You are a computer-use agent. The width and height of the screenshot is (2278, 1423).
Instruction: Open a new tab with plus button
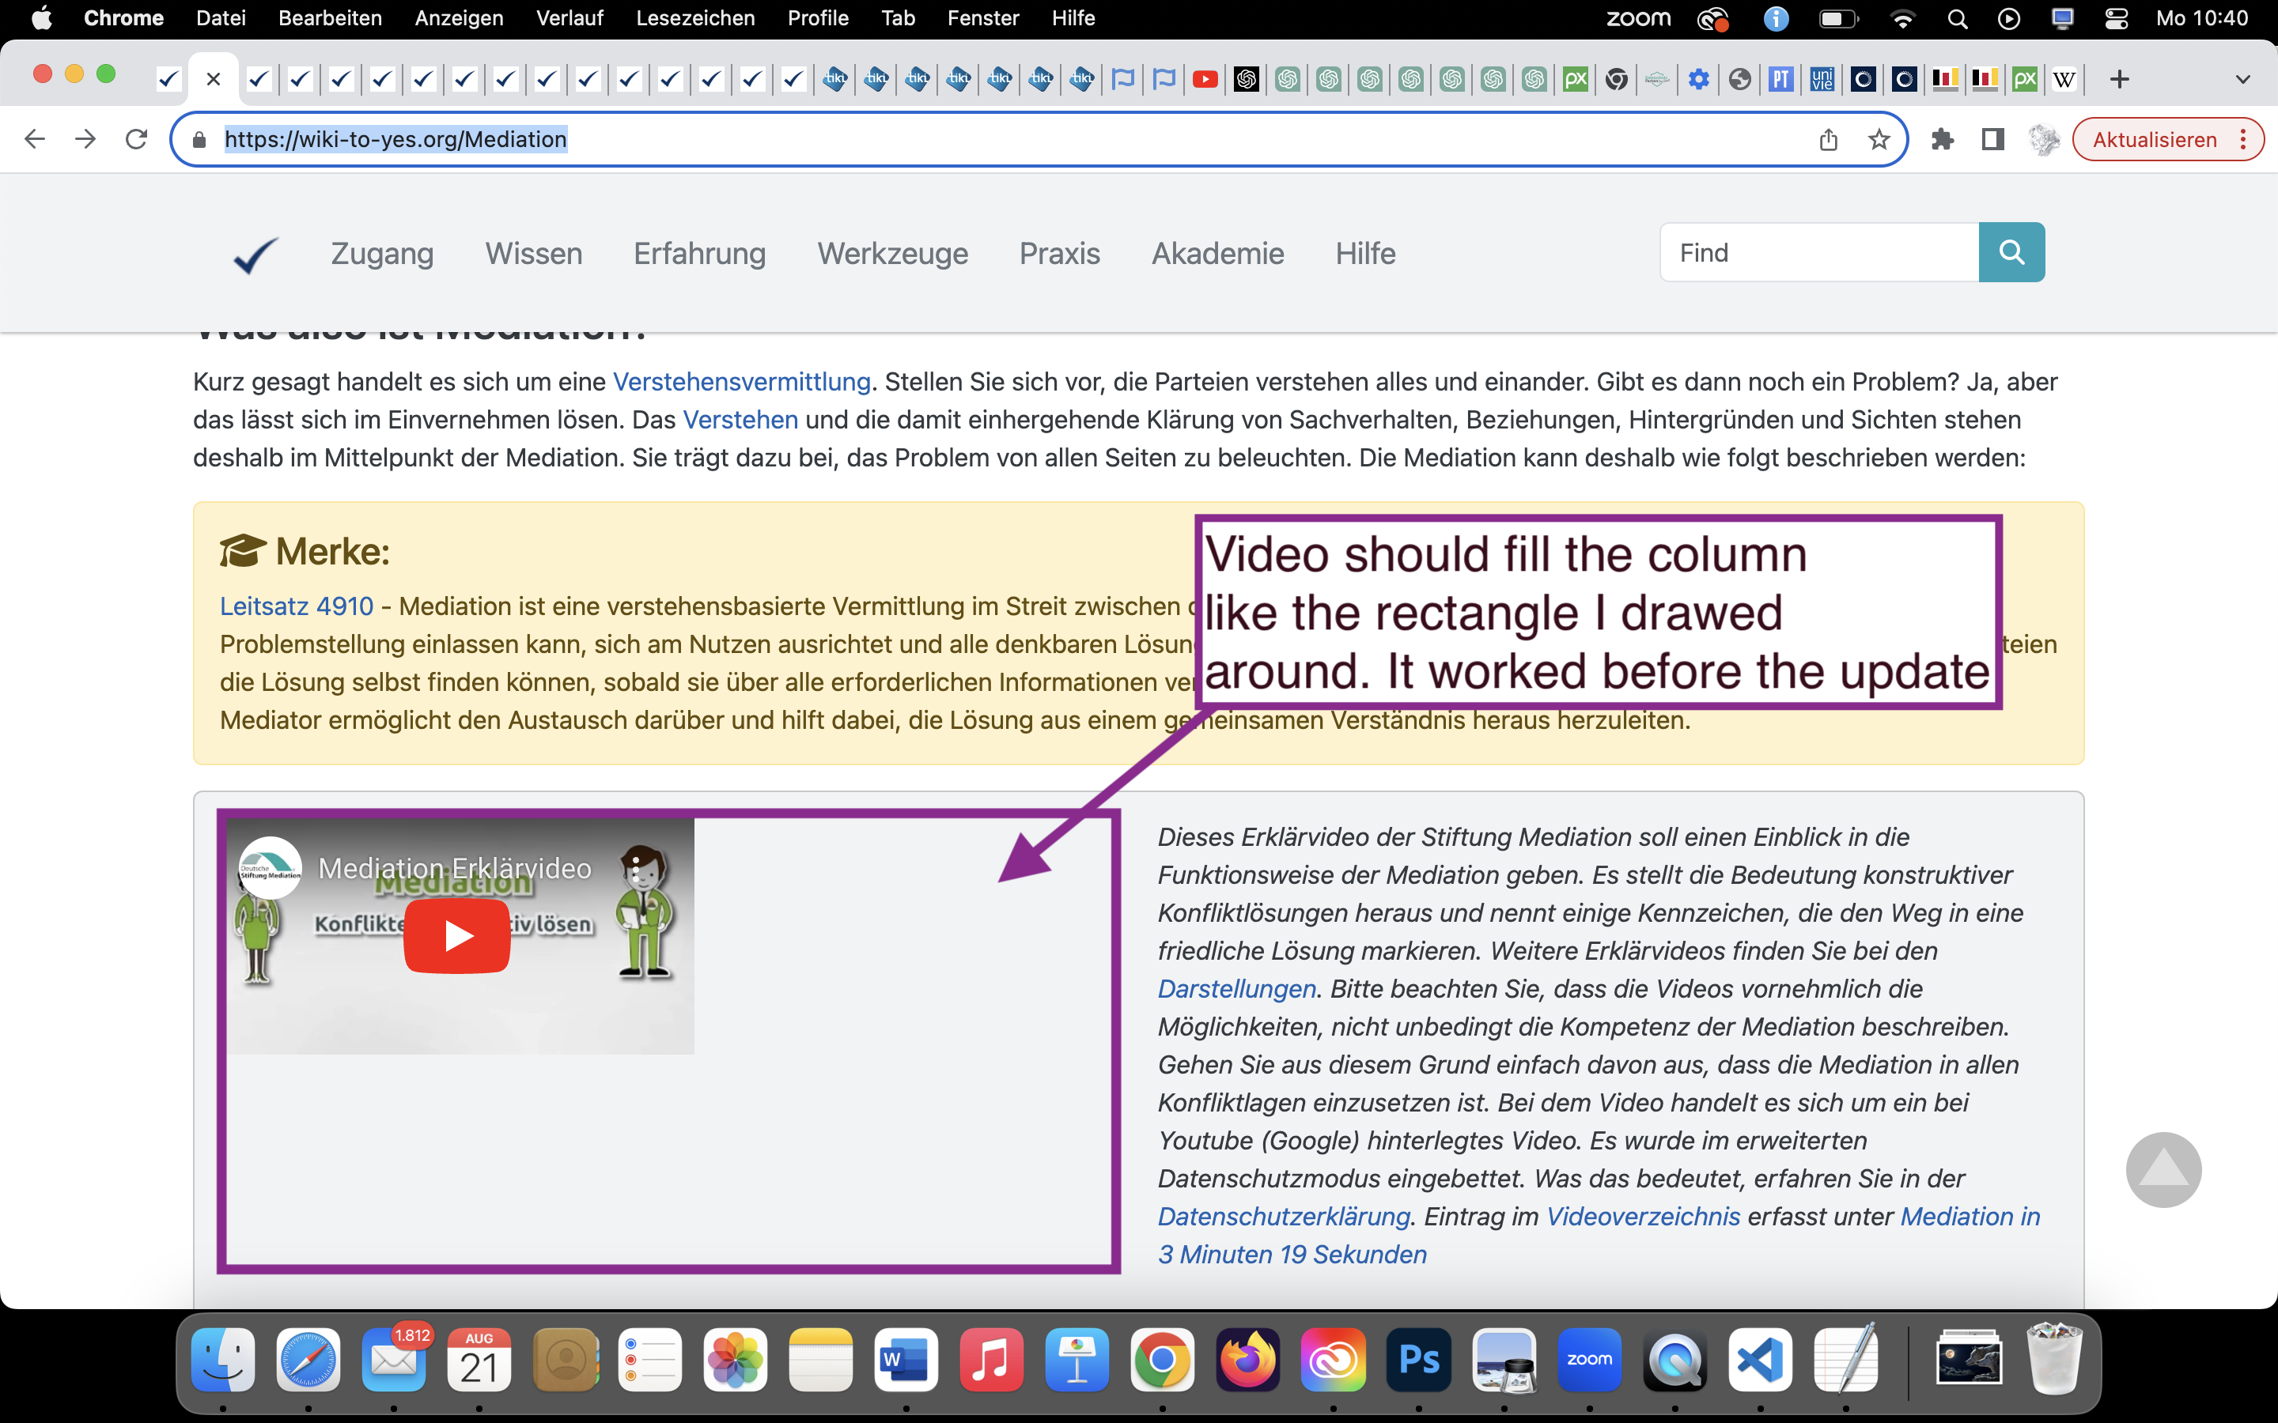pos(2119,80)
